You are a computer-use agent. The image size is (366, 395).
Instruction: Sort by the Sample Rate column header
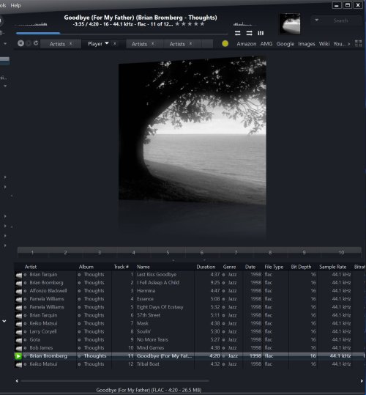tap(332, 267)
